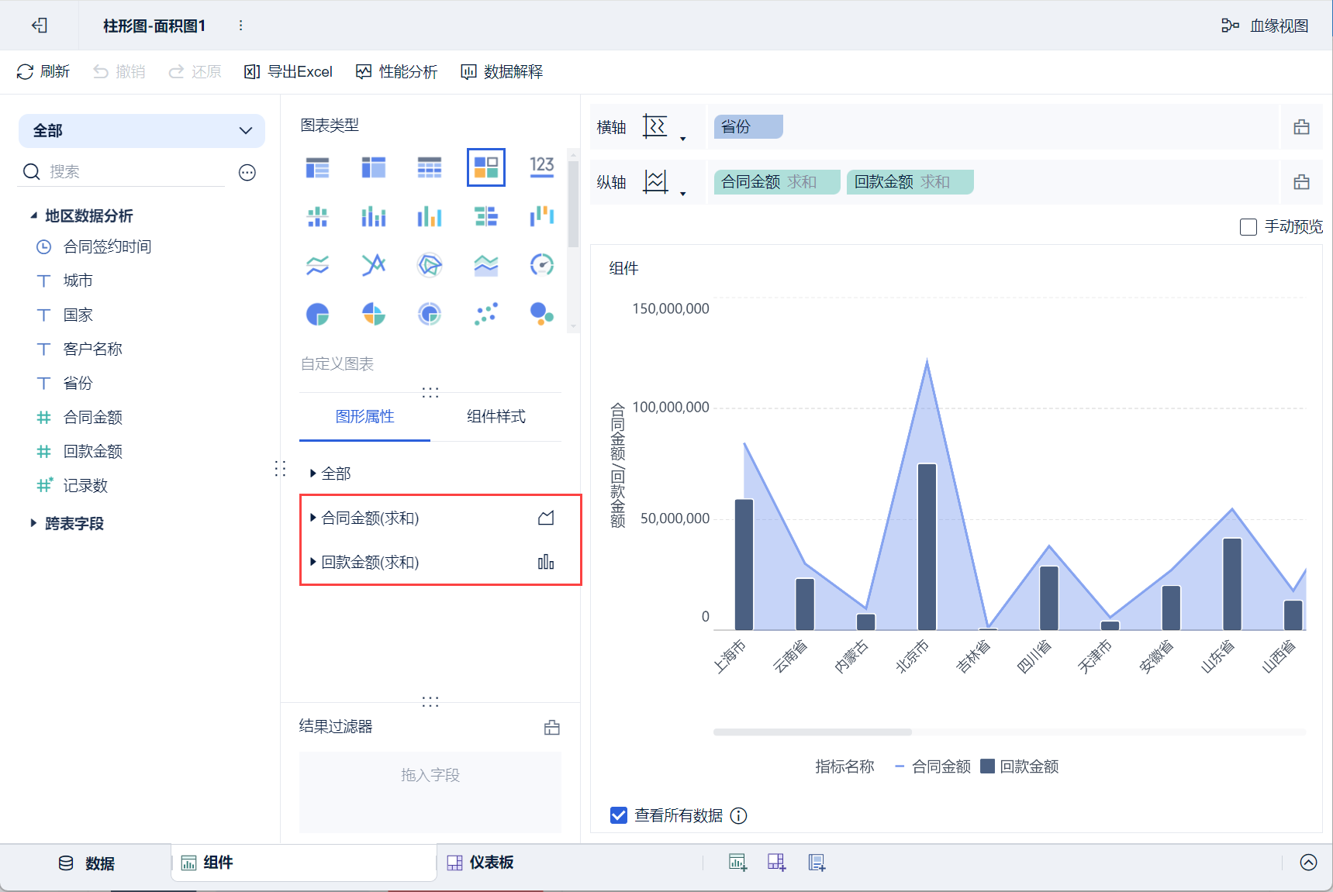
Task: Choose the pie chart type
Action: pyautogui.click(x=317, y=314)
